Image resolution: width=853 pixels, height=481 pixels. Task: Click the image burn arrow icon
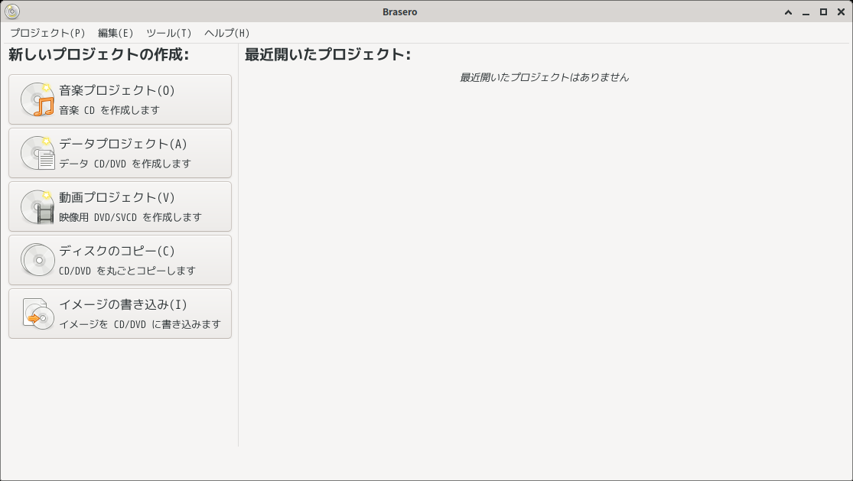click(37, 314)
